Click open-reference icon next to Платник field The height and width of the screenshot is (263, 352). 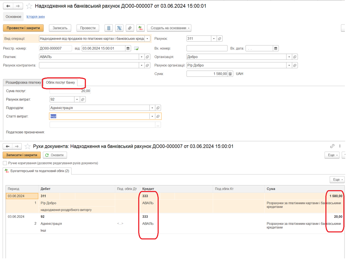[147, 57]
